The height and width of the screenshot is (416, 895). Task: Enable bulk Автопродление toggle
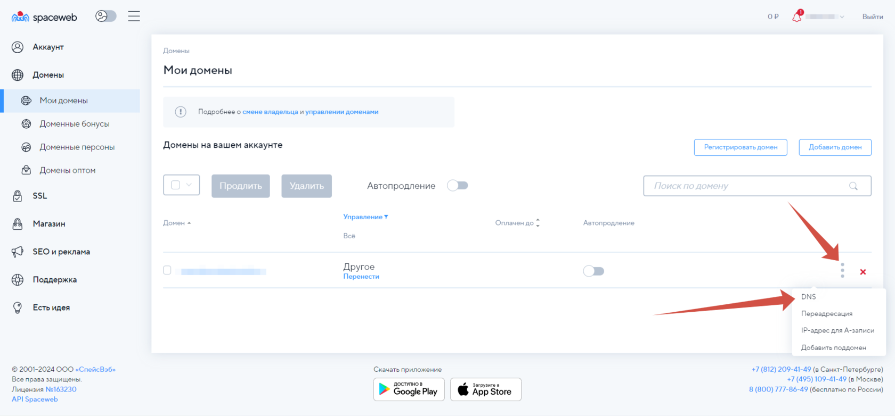click(457, 186)
